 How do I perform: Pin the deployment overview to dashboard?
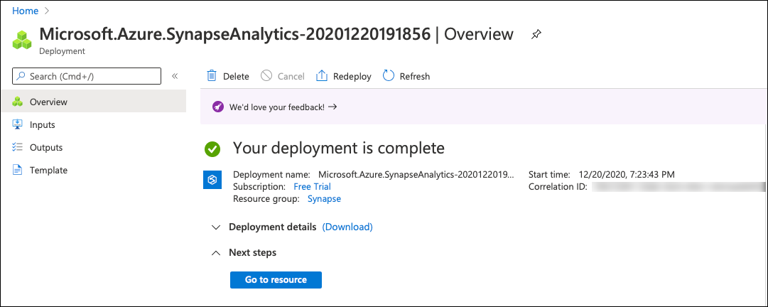click(536, 34)
